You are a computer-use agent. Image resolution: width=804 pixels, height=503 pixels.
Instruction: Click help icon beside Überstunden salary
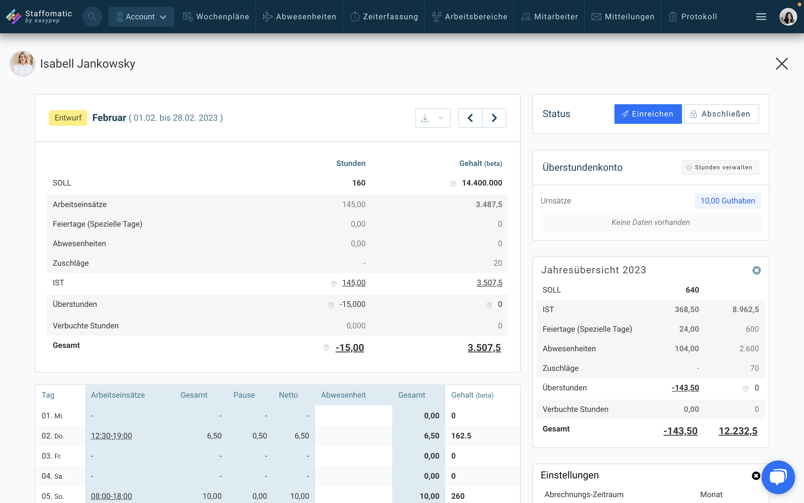point(489,305)
